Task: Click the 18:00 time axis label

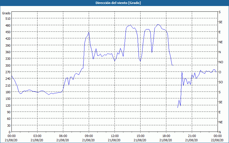Action: 166,136
